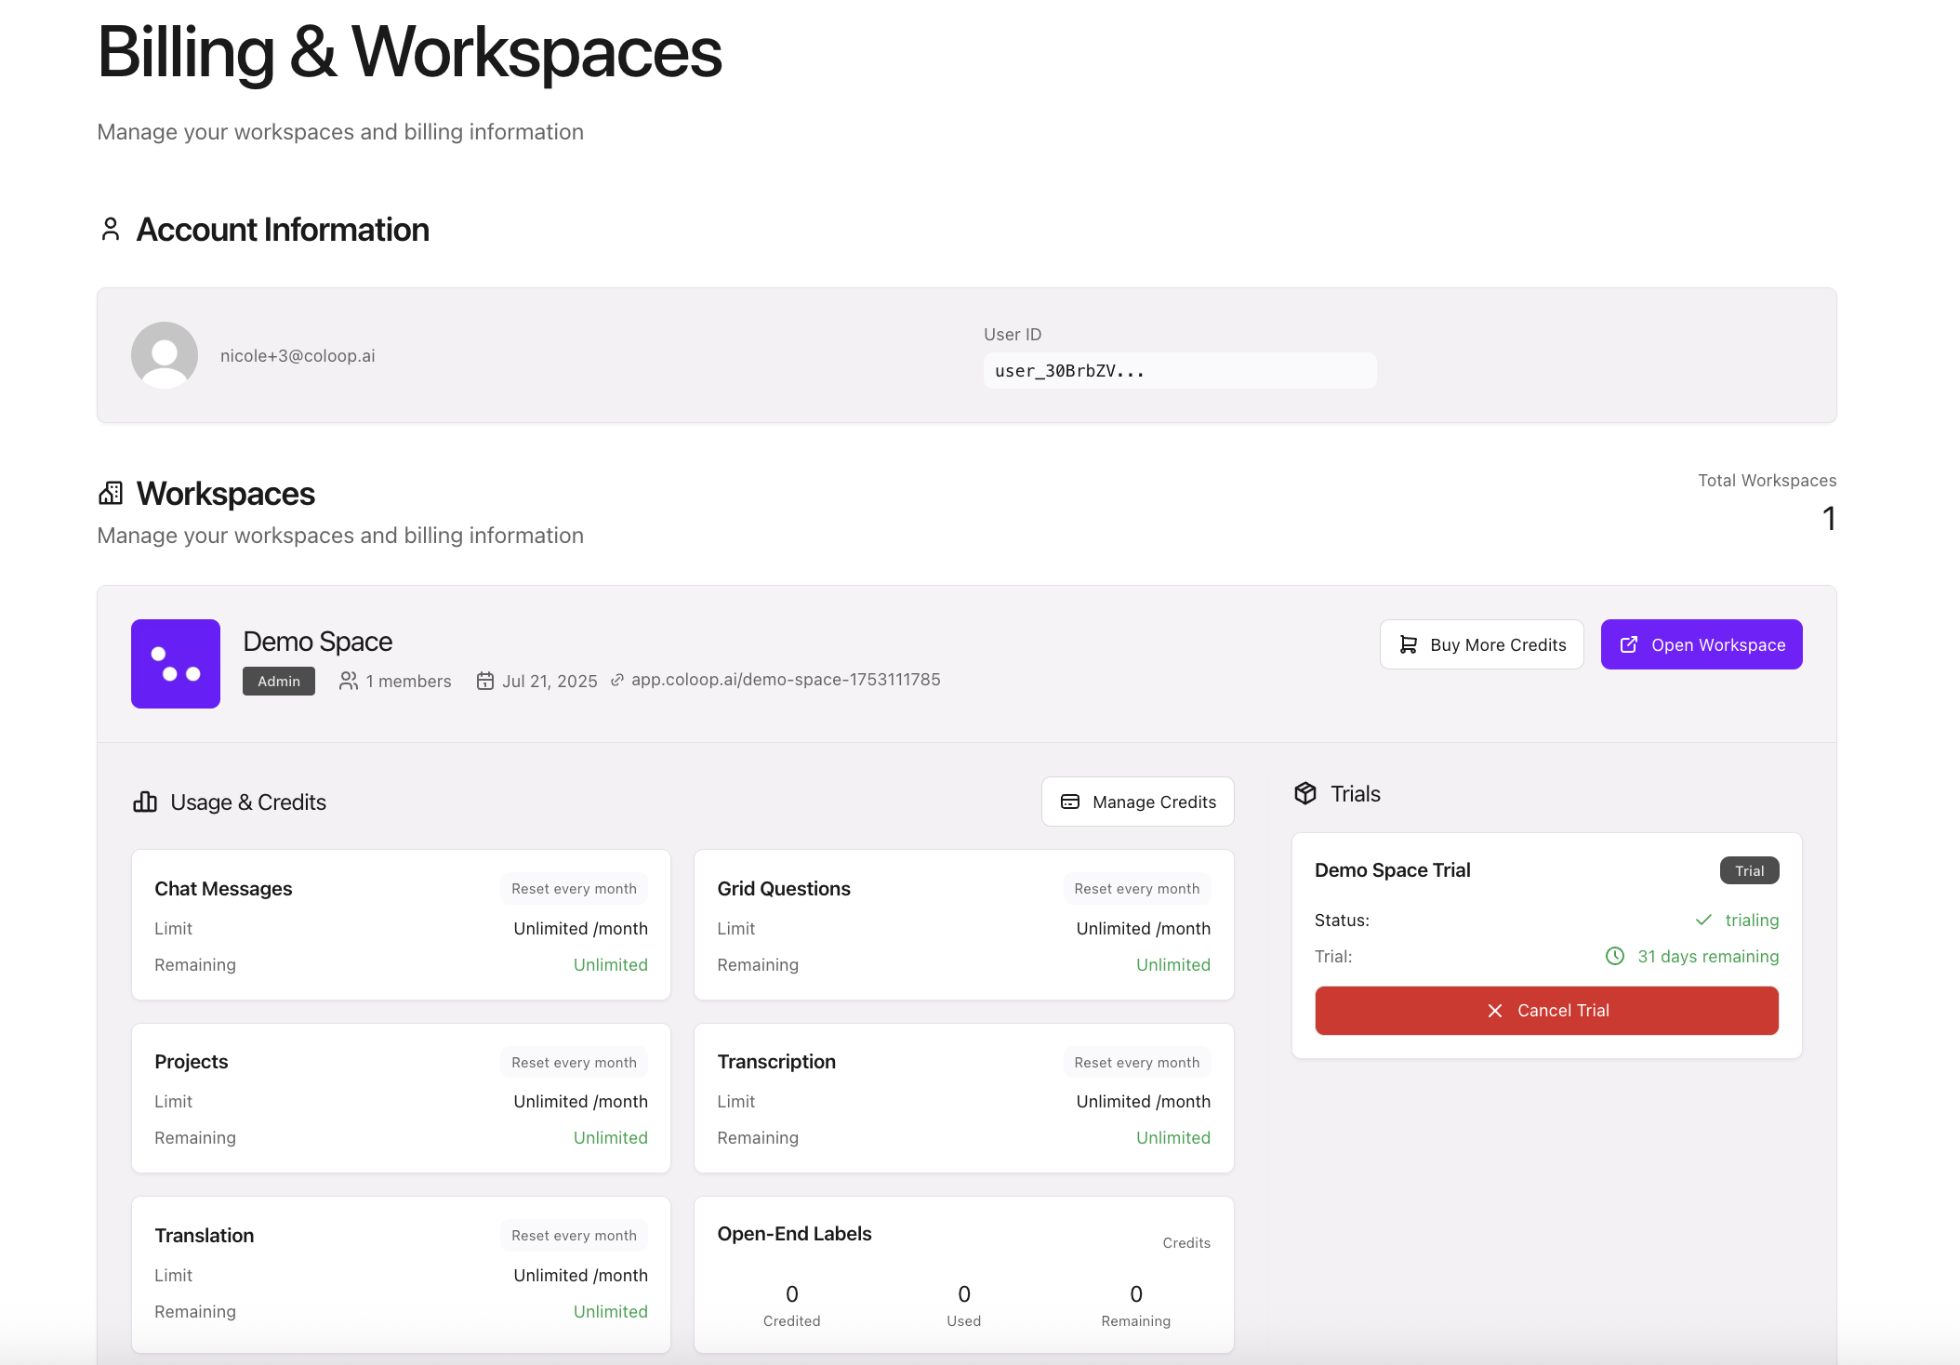The width and height of the screenshot is (1960, 1365).
Task: Click the Projects card title
Action: coord(192,1061)
